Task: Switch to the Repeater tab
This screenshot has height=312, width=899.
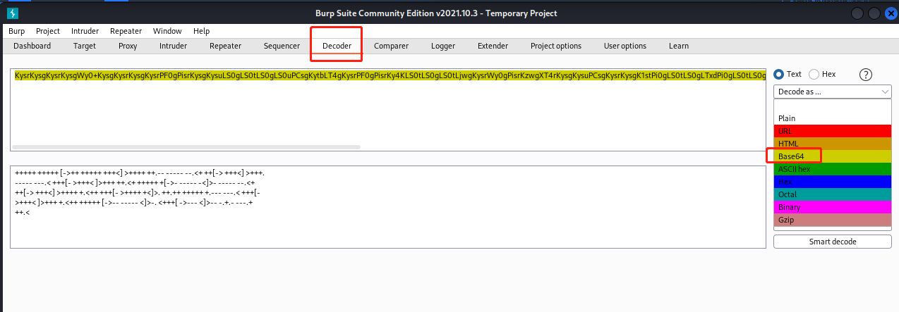Action: [x=225, y=46]
